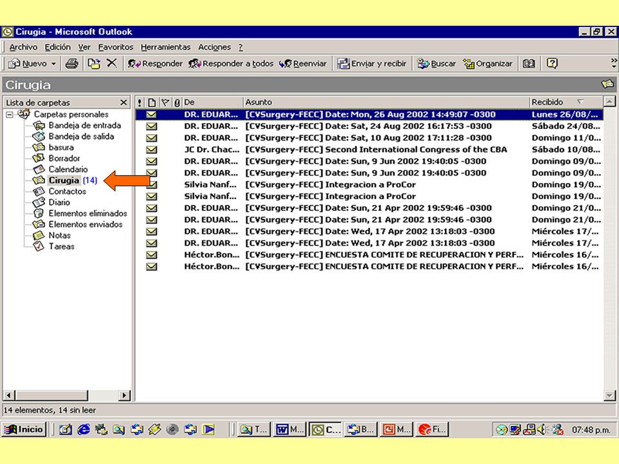Screen dimensions: 619x464
Task: Click the Windows Media Player quick launch icon
Action: click(208, 429)
